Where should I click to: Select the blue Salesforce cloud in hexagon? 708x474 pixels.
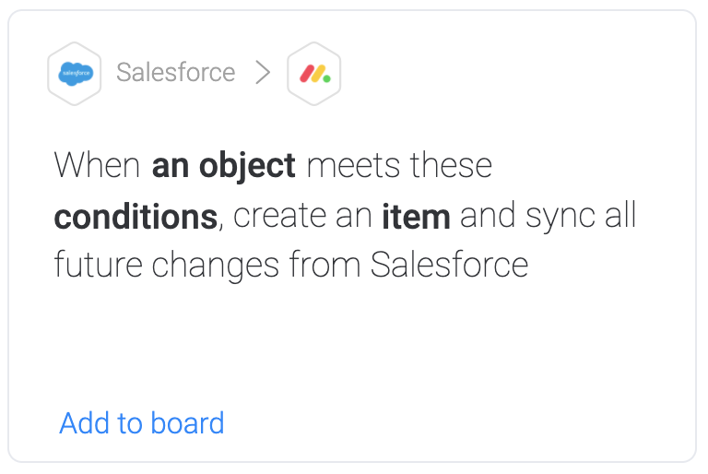[76, 74]
